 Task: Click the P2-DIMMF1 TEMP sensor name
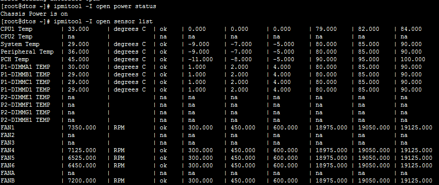pyautogui.click(x=25, y=105)
